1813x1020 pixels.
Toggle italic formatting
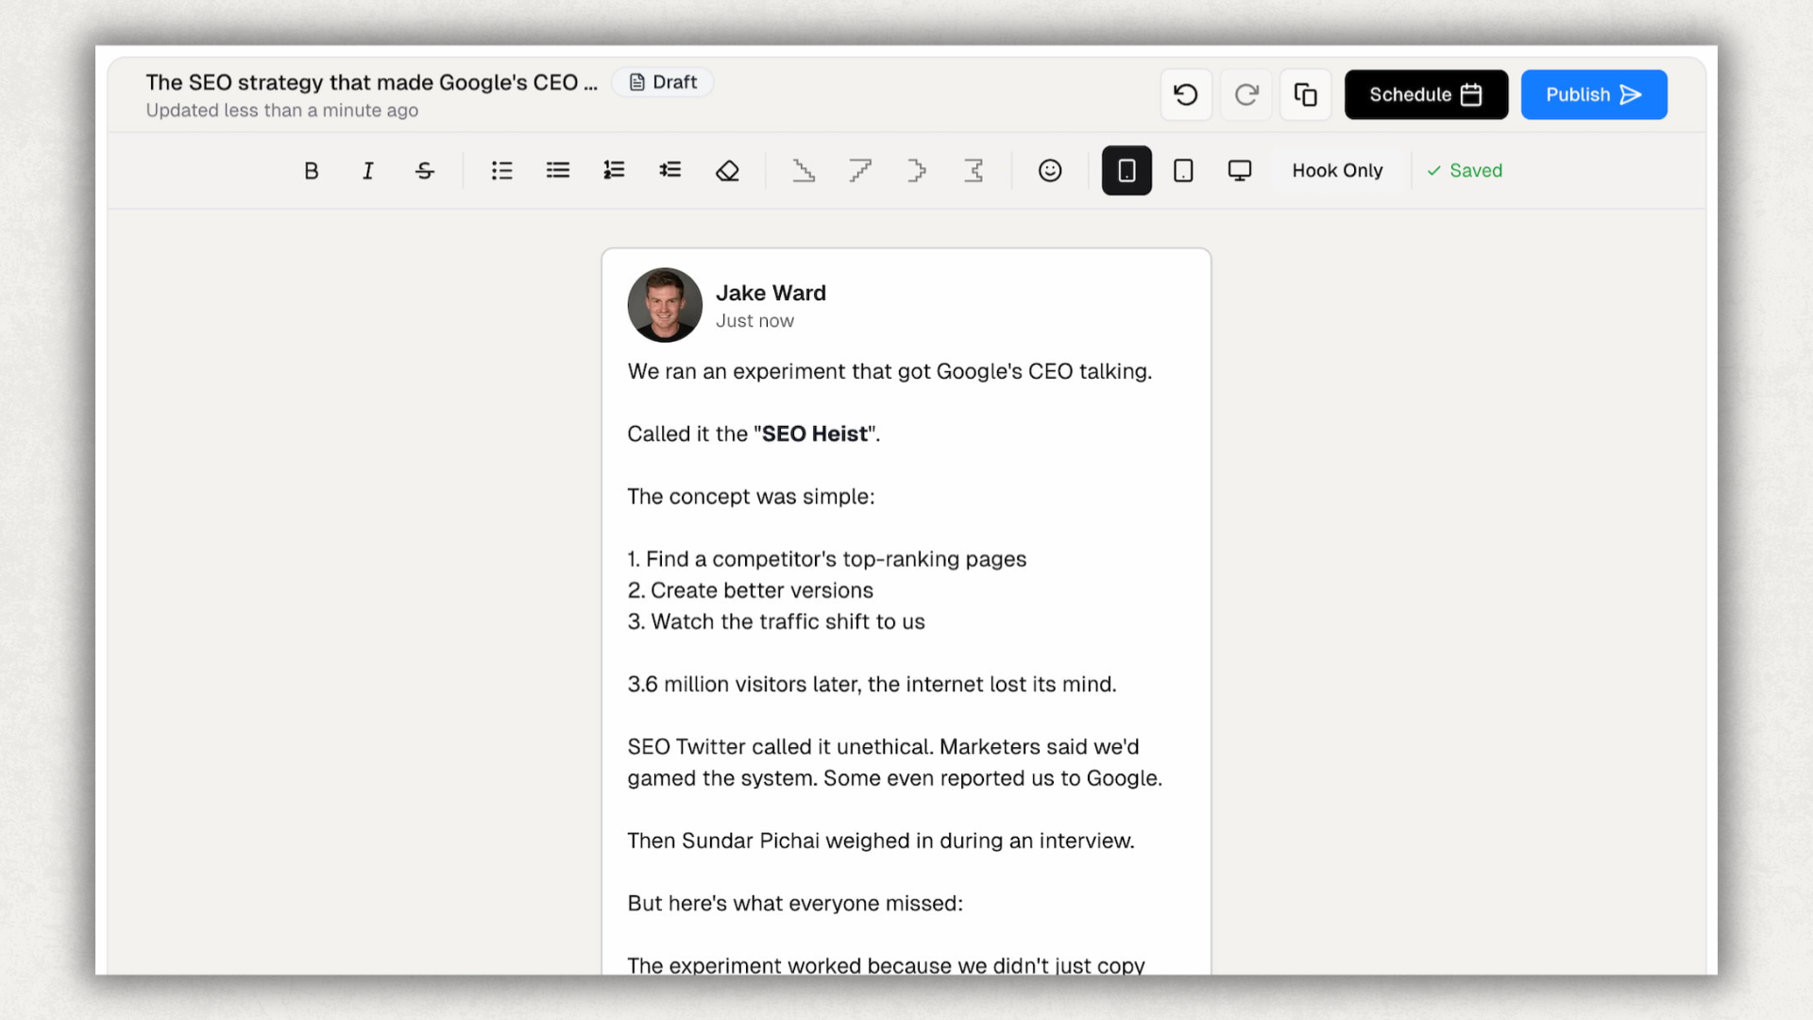[x=368, y=171]
